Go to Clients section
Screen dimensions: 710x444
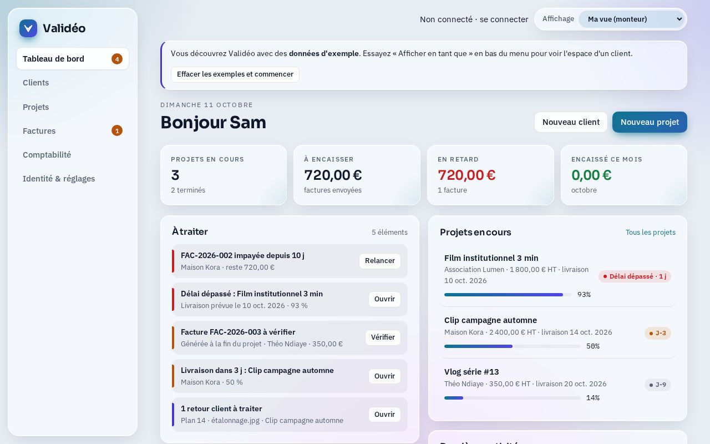tap(73, 83)
